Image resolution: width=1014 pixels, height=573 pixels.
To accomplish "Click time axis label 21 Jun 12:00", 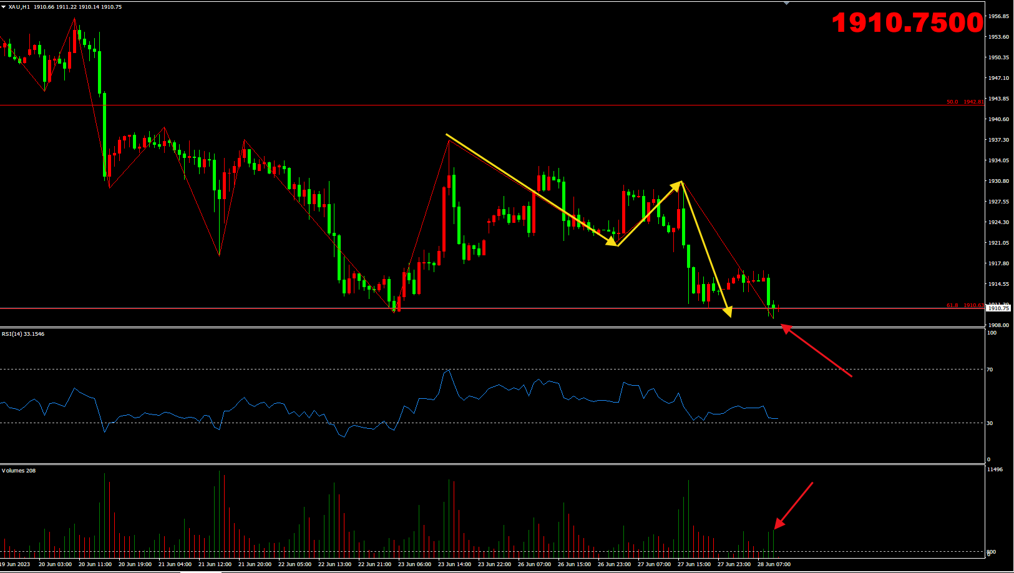I will (215, 564).
